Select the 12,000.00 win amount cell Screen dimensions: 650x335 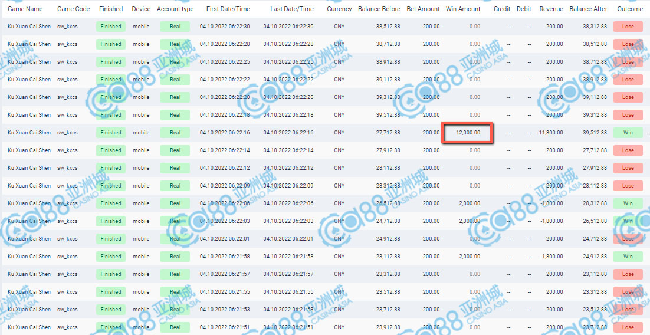pyautogui.click(x=468, y=133)
